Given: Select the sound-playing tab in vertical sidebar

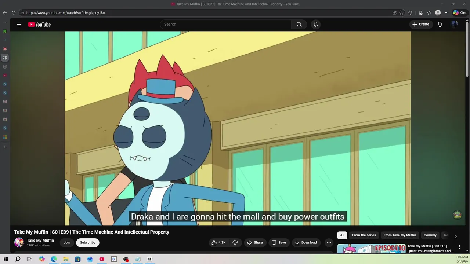Looking at the screenshot, I should click(x=5, y=58).
